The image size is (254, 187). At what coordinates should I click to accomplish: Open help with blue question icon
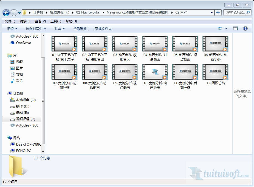(245, 28)
